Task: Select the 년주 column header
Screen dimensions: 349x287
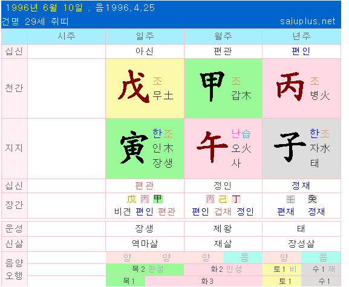Action: coord(301,36)
